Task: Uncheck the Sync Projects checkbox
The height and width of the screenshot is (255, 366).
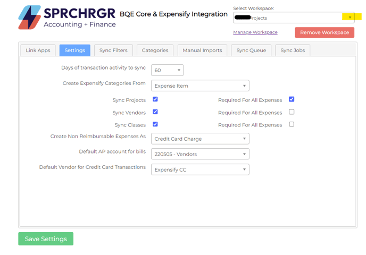Action: tap(155, 99)
